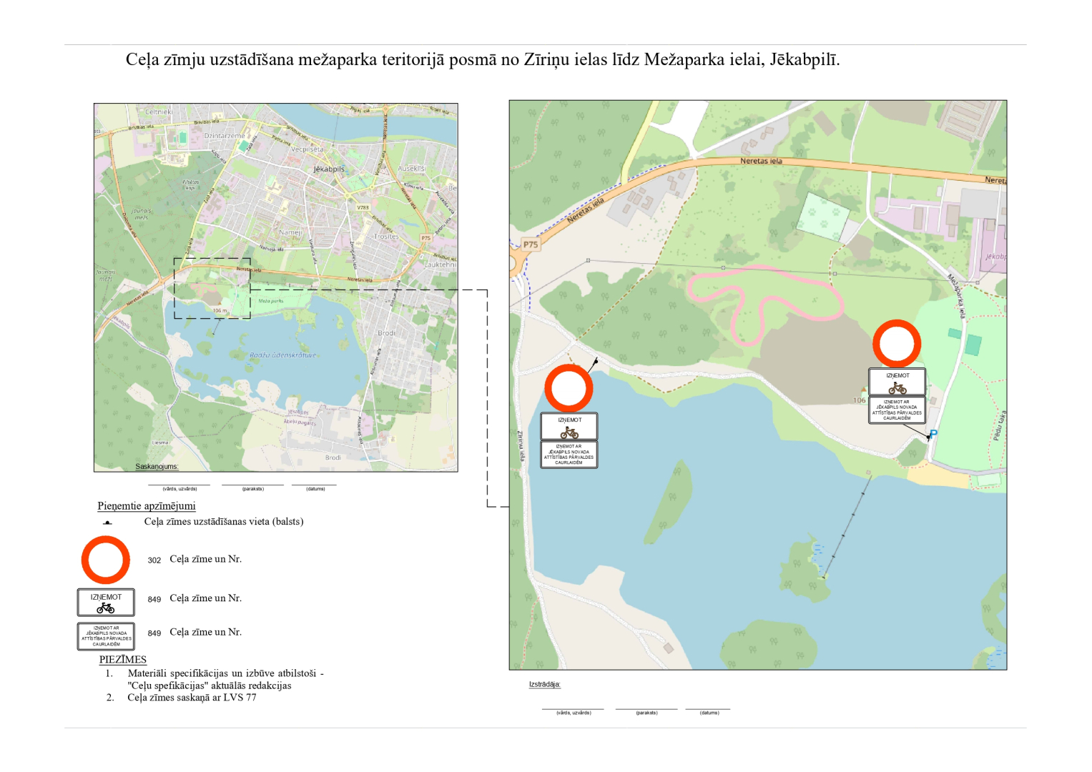Click the red circle sign 302 in legend
The width and height of the screenshot is (1092, 772).
pos(106,560)
